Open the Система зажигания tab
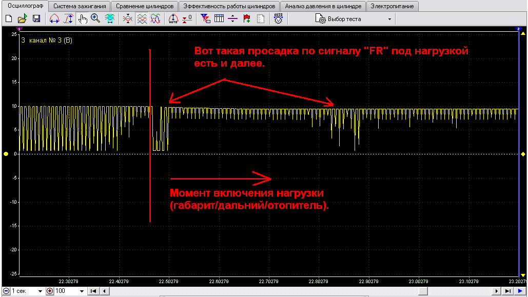 point(80,6)
